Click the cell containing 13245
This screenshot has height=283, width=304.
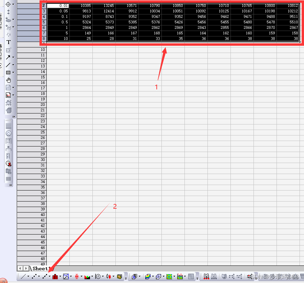click(104, 6)
